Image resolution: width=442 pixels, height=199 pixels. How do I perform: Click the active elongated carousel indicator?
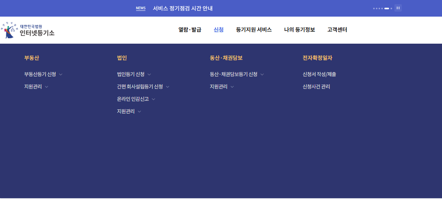(x=387, y=9)
